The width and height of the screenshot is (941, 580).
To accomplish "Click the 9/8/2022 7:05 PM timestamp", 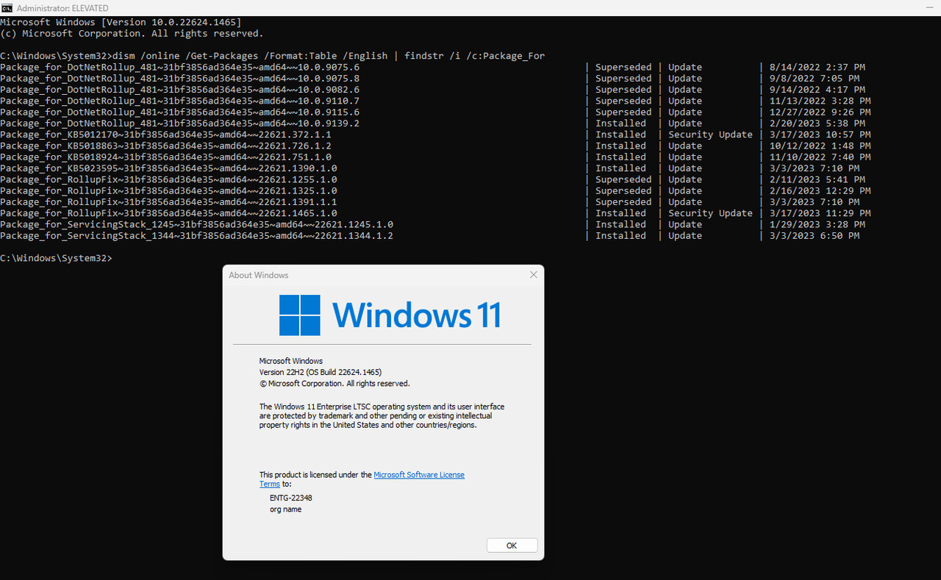I will 815,79.
